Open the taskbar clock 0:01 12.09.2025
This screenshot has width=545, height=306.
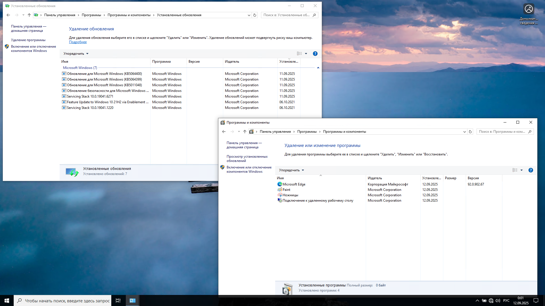click(x=521, y=301)
